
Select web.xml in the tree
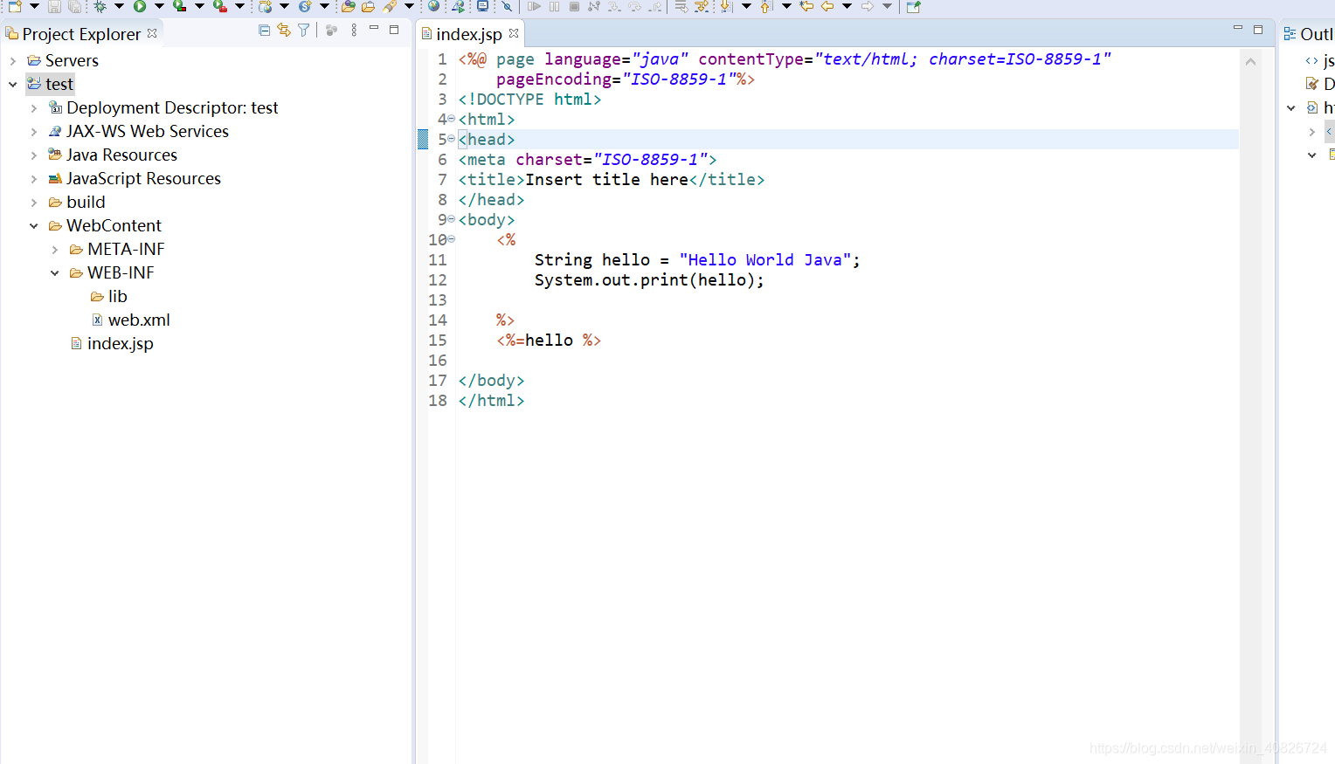pyautogui.click(x=131, y=320)
